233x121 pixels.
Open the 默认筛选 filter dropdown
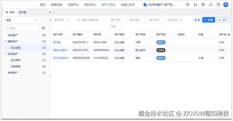coord(61,20)
